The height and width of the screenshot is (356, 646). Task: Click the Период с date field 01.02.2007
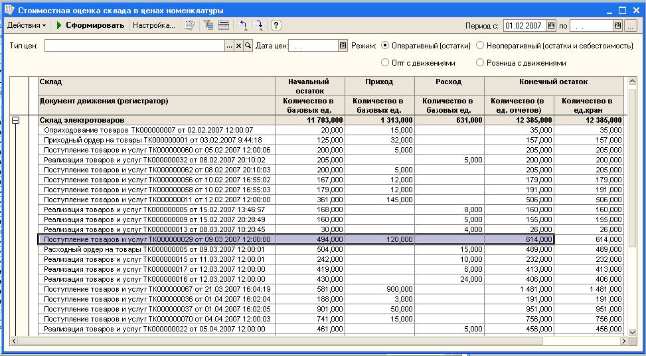click(525, 25)
